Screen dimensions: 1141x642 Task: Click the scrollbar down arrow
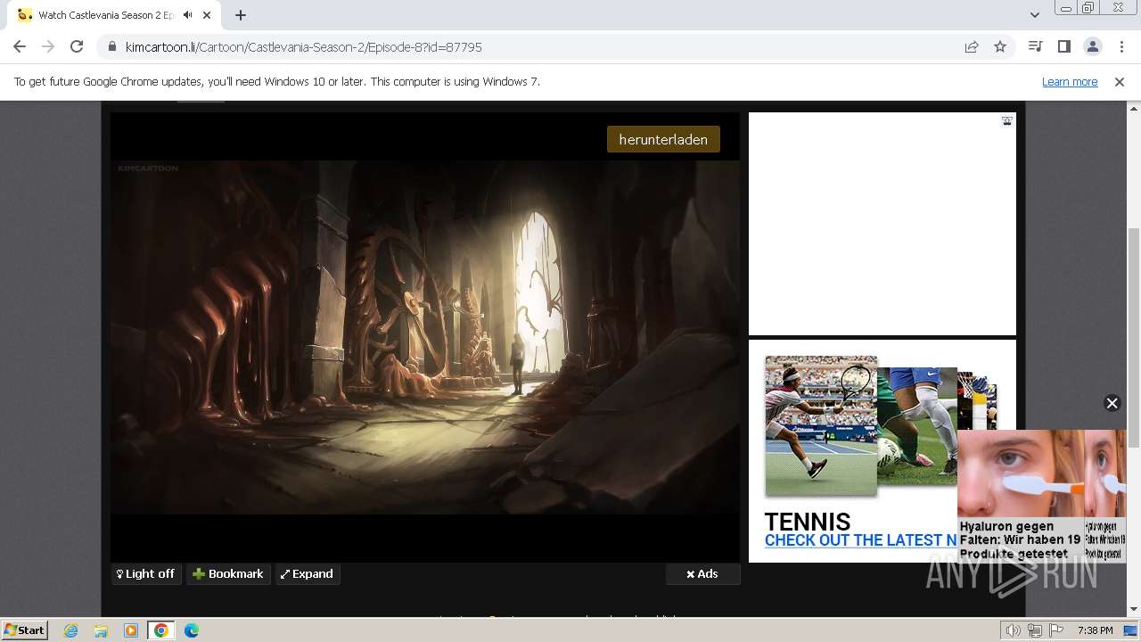pyautogui.click(x=1134, y=610)
